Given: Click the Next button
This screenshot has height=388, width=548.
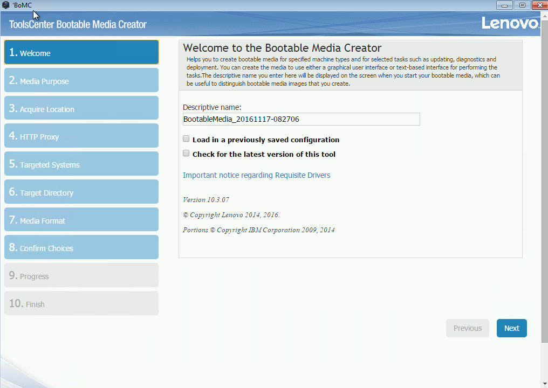Looking at the screenshot, I should (512, 328).
